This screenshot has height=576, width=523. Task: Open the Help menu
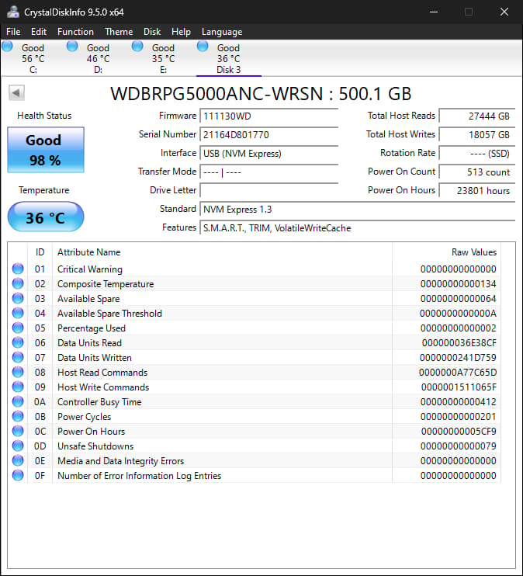(181, 32)
